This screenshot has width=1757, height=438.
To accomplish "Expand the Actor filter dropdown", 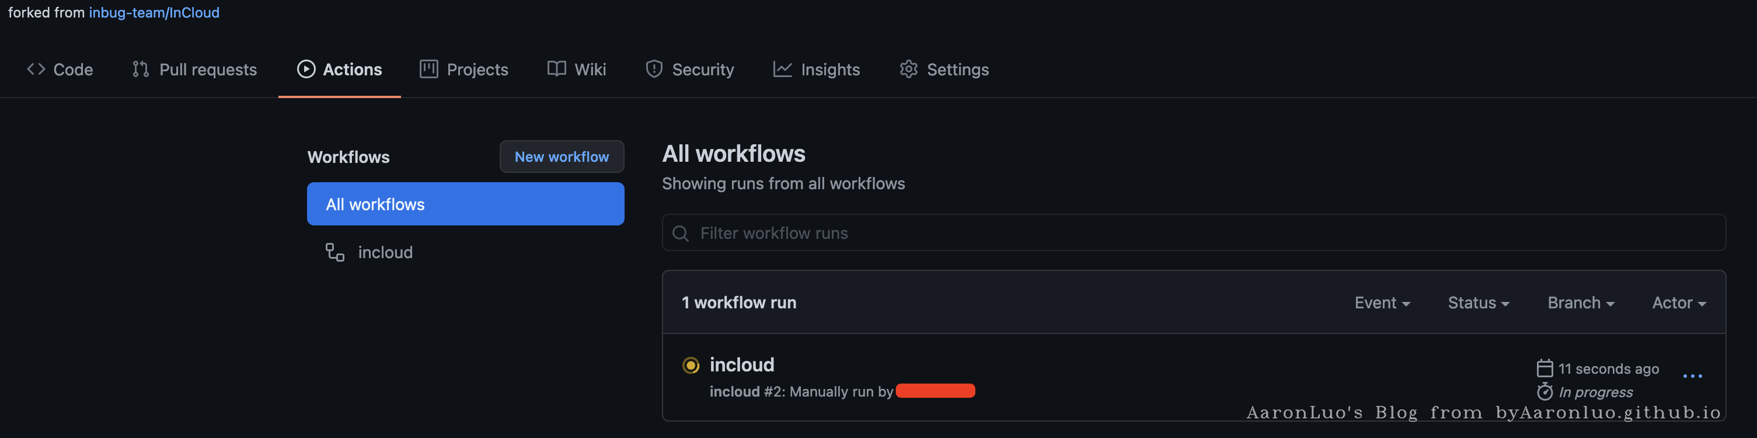I will 1678,303.
